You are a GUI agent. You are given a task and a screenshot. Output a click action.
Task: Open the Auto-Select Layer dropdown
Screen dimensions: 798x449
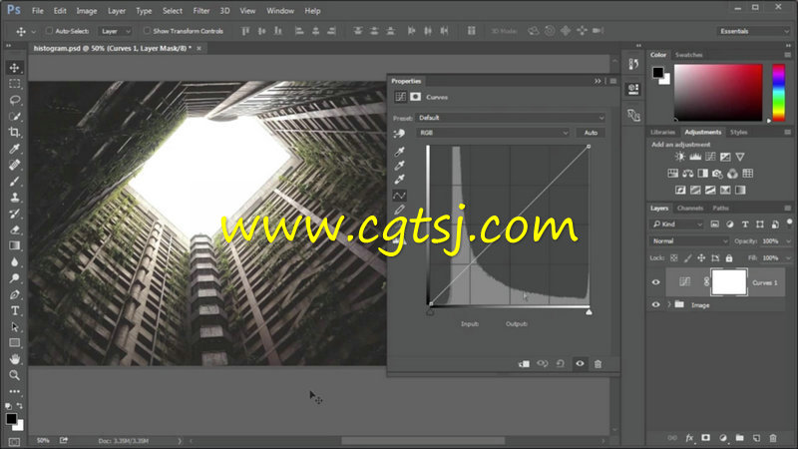(115, 31)
